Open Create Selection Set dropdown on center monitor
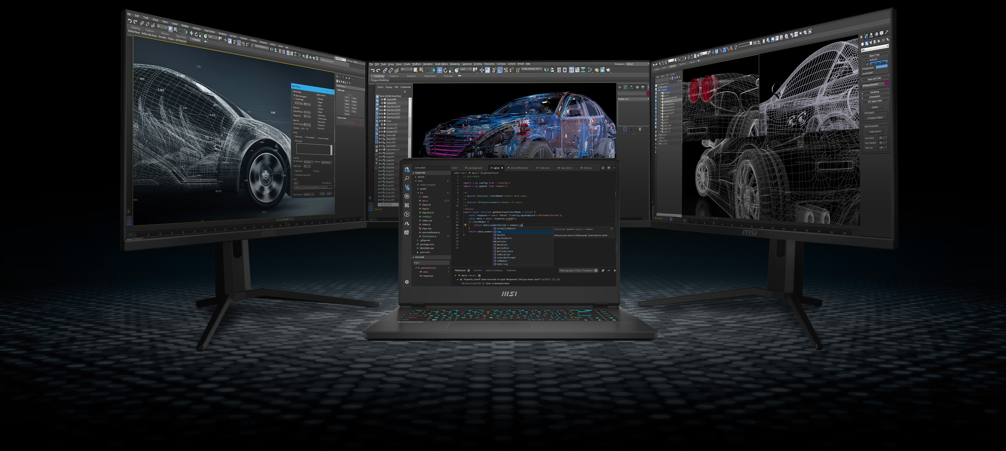Screen dimensions: 1006x451 tap(532, 69)
